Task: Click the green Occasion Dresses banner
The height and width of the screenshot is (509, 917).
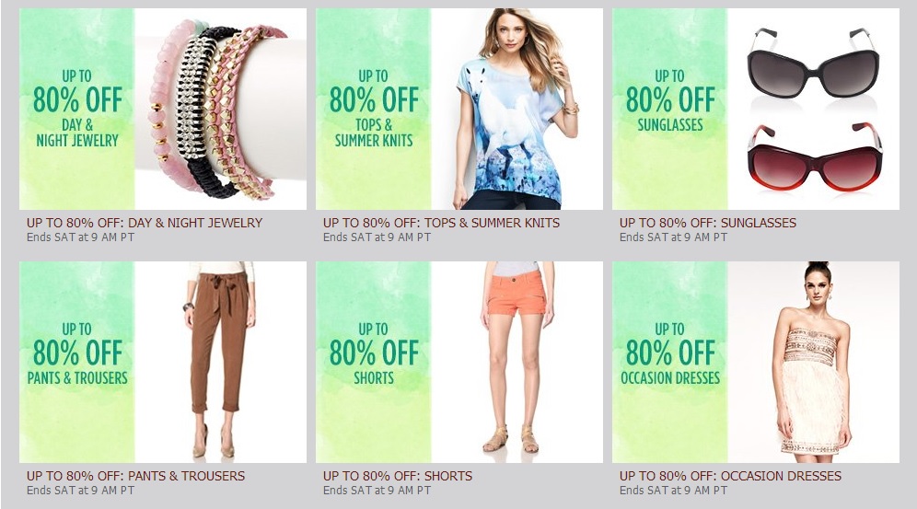Action: pos(670,362)
